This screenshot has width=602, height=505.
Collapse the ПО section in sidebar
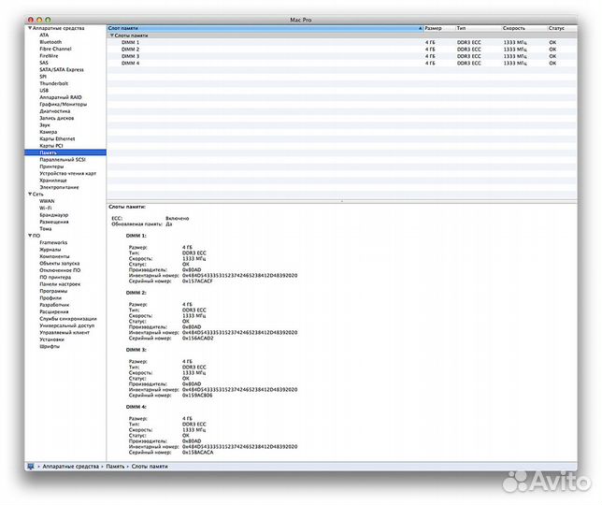(x=30, y=236)
